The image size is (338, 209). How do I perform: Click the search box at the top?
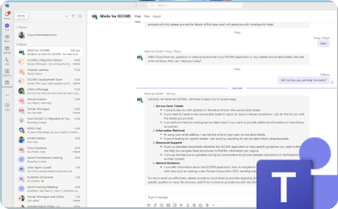point(195,5)
